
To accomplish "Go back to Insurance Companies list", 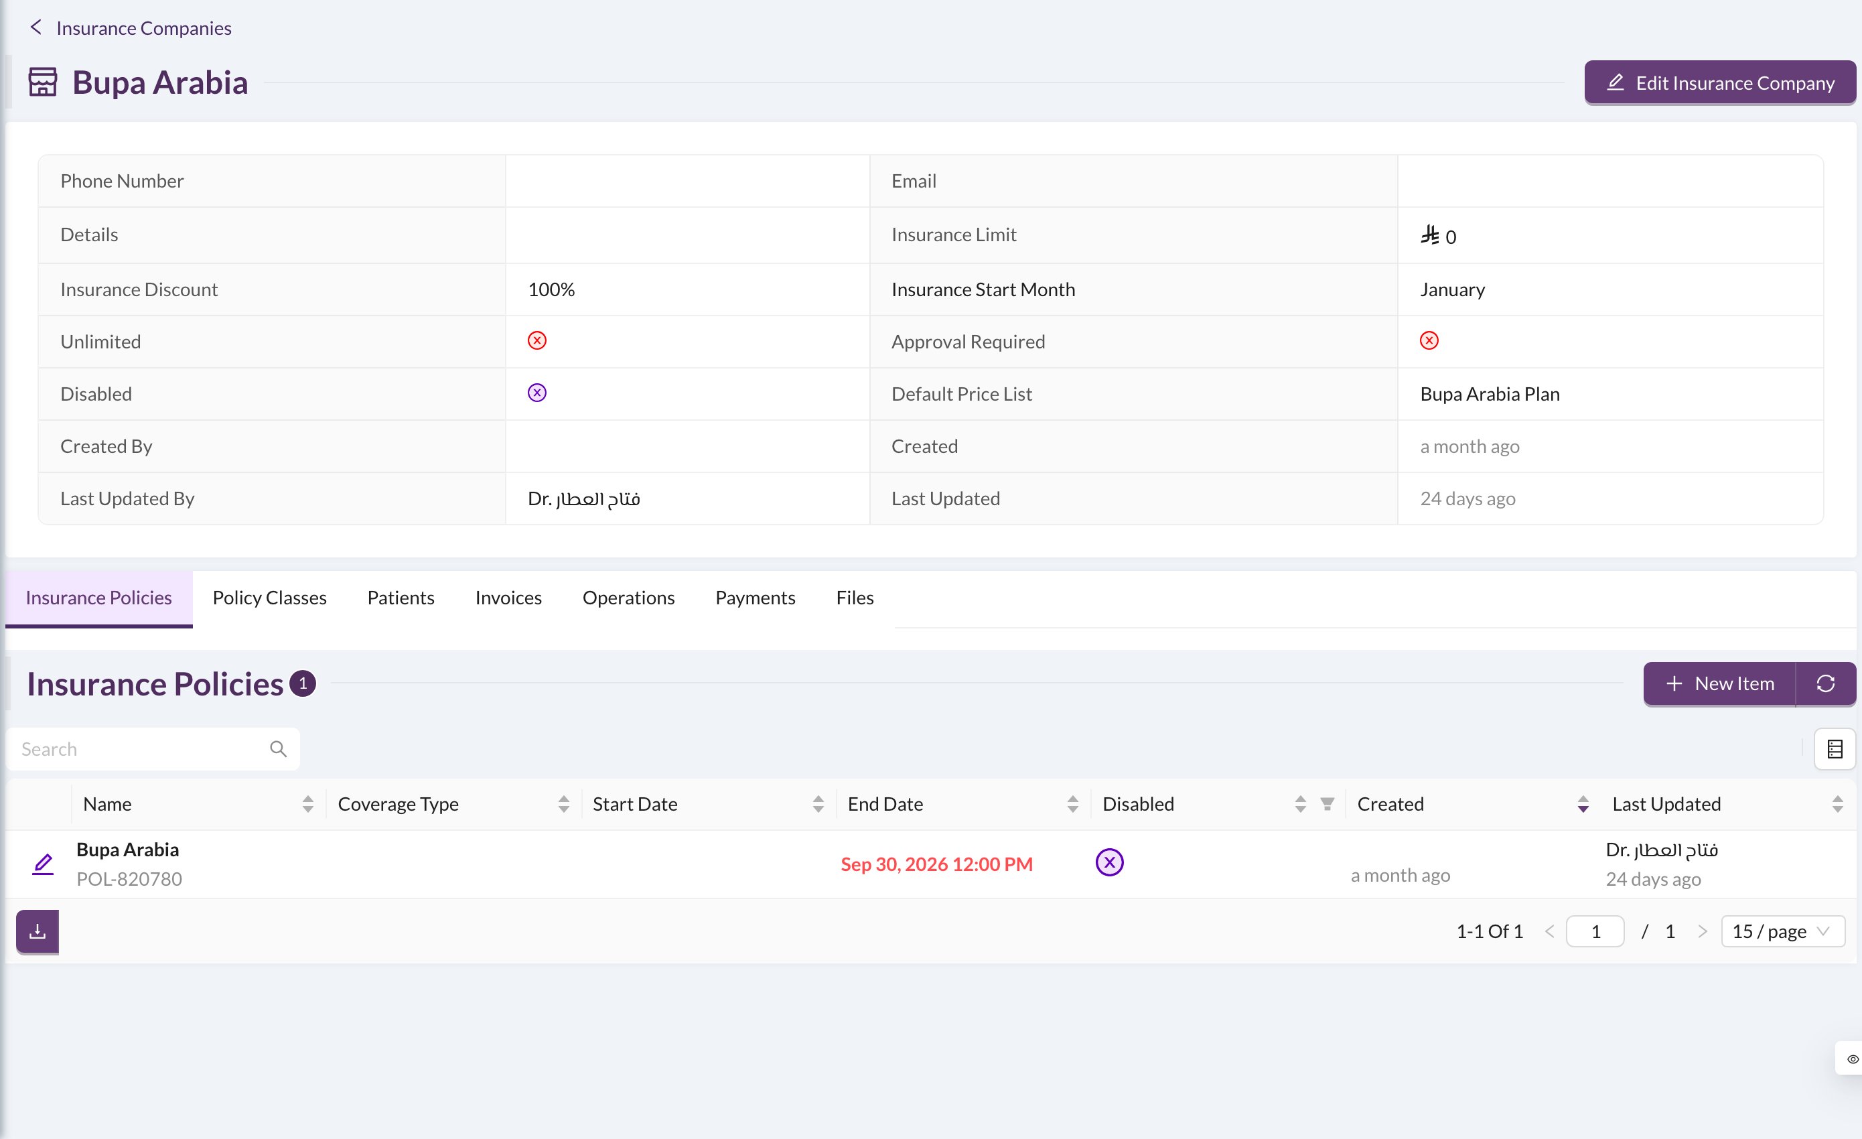I will tap(130, 28).
